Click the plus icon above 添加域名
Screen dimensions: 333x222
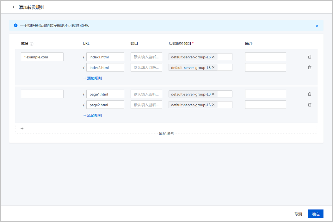tap(22, 129)
